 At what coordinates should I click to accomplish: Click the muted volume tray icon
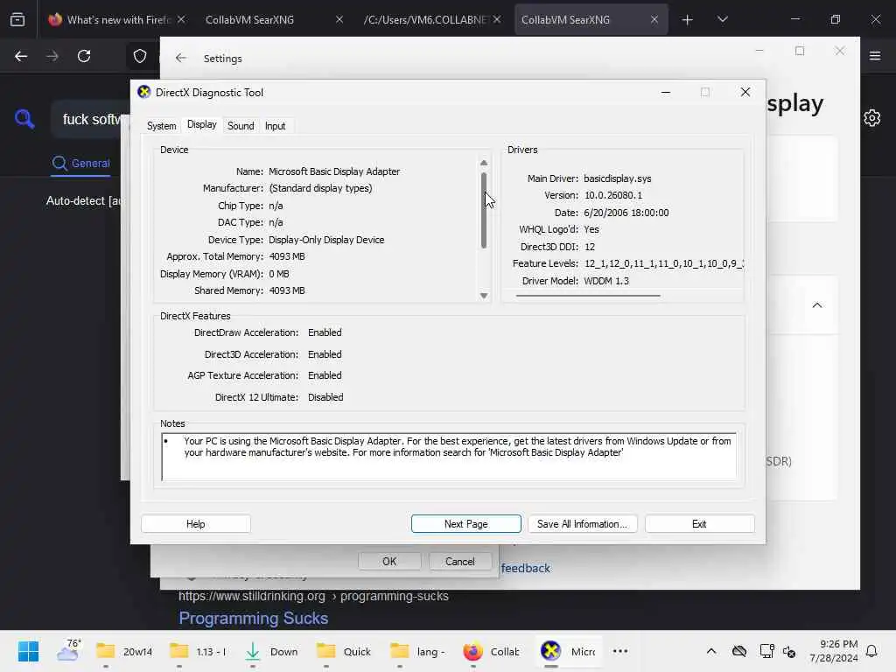789,651
